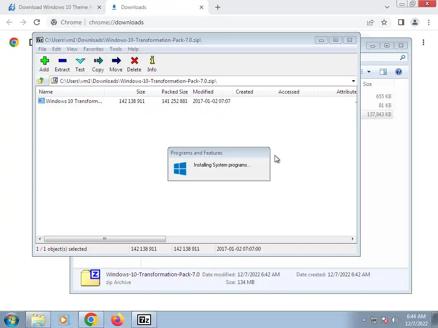Close the Download Windows 10 Theme tab
The height and width of the screenshot is (328, 438).
coord(99,7)
